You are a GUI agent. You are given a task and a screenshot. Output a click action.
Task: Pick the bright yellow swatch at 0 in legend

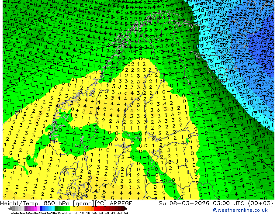pos(71,208)
